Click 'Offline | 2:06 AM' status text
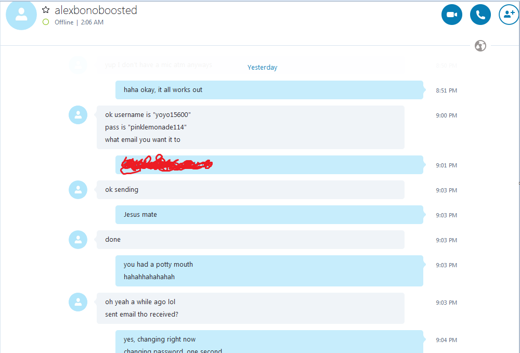The image size is (520, 353). click(x=79, y=22)
